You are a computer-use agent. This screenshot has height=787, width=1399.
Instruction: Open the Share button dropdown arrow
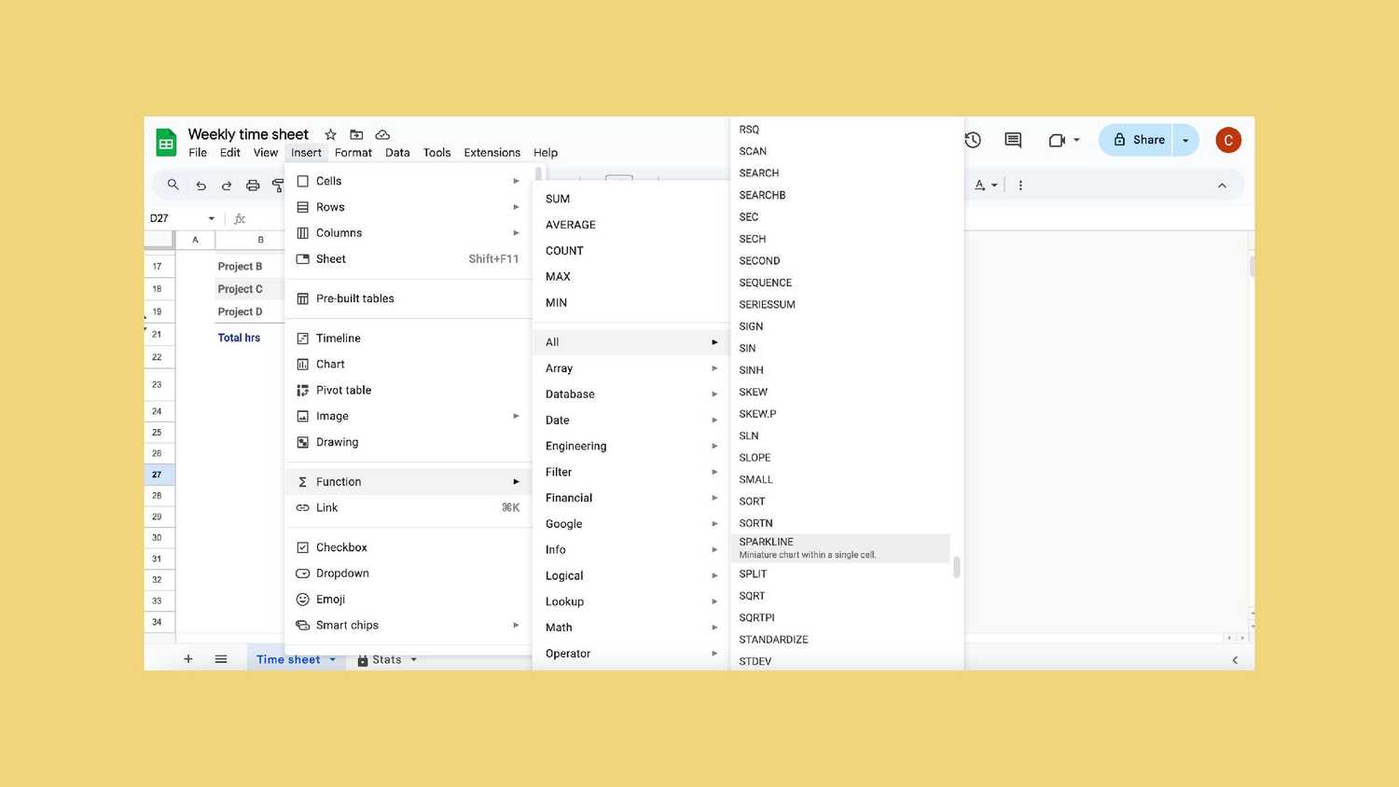tap(1184, 140)
